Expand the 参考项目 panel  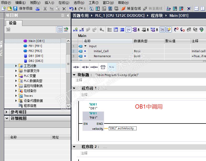click(6, 112)
